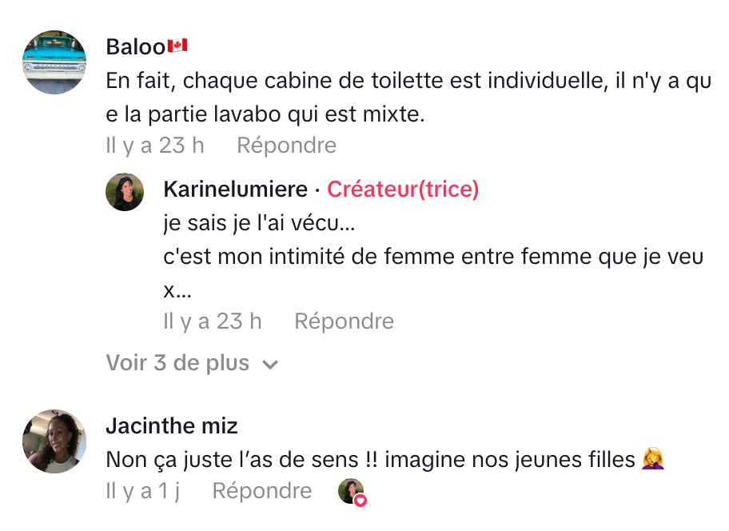Image resolution: width=729 pixels, height=531 pixels.
Task: Click the creator-liked avatar with heart badge
Action: tap(351, 491)
